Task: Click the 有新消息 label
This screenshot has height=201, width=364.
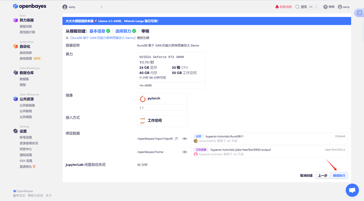Action: pyautogui.click(x=286, y=7)
